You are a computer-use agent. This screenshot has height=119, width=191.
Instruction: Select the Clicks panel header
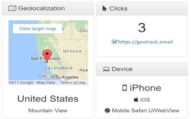[142, 9]
